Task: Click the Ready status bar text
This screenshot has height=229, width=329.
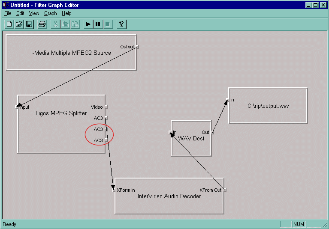Action: coord(9,224)
